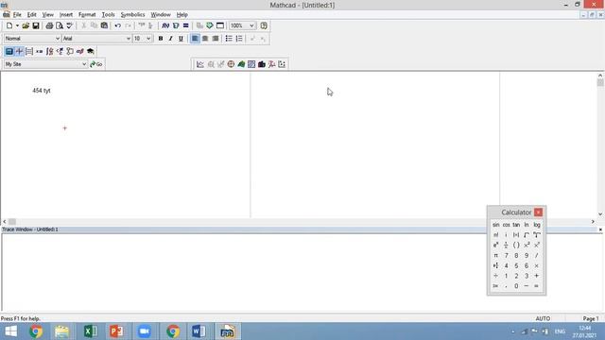Image resolution: width=605 pixels, height=340 pixels.
Task: Open the Greek symbols toolbar icon
Action: (x=79, y=51)
